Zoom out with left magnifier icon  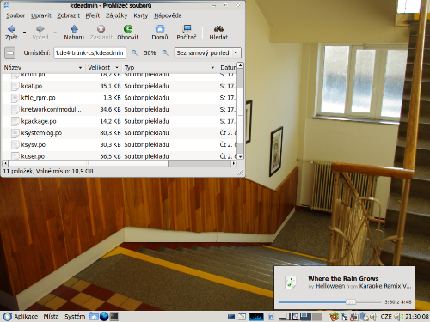click(x=134, y=52)
